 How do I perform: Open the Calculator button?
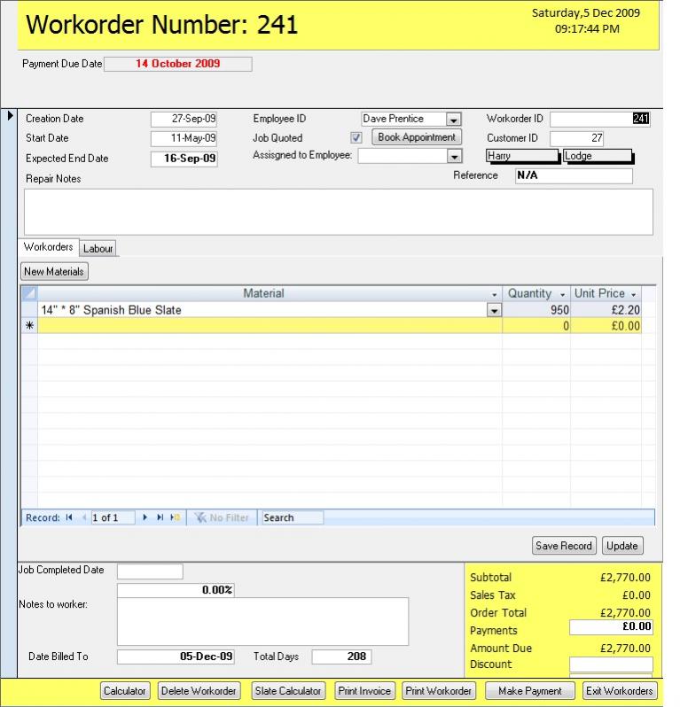coord(124,691)
